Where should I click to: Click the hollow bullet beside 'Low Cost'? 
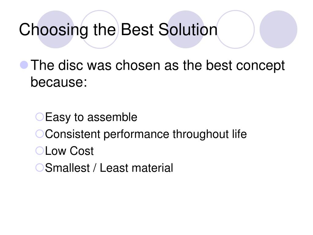(x=39, y=151)
